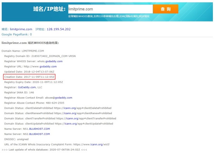Viewport: 215px width, 153px height.
Task: Click the godaddy.com link in WHOIS Server row
Action: pos(54,61)
